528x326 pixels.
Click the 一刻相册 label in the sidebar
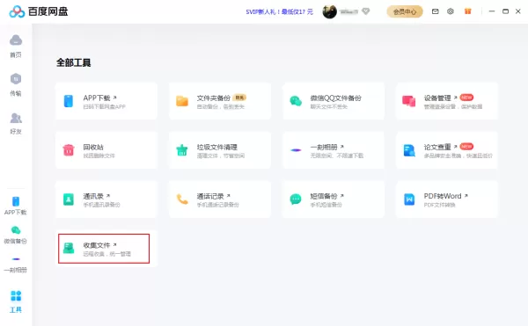[16, 270]
